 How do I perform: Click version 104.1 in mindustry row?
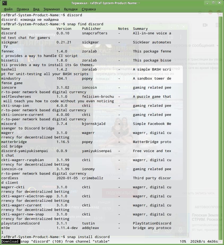tap(62, 79)
